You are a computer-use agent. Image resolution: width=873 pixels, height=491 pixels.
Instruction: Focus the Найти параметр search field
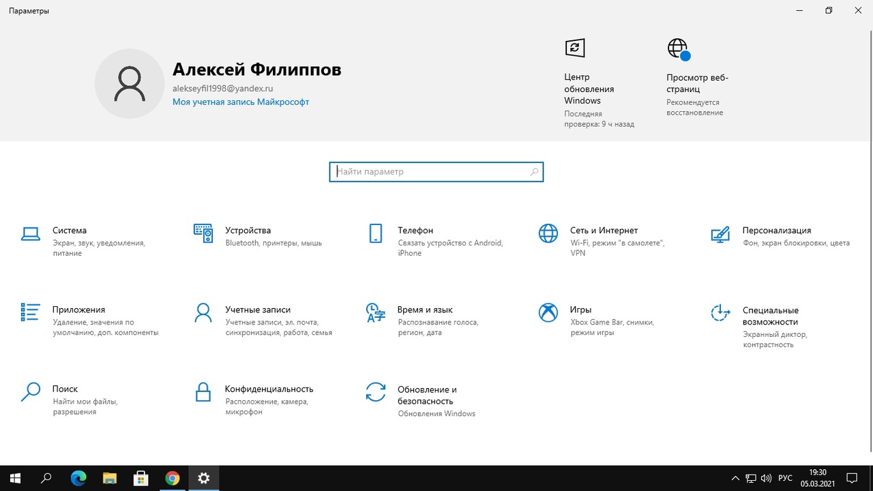(436, 172)
